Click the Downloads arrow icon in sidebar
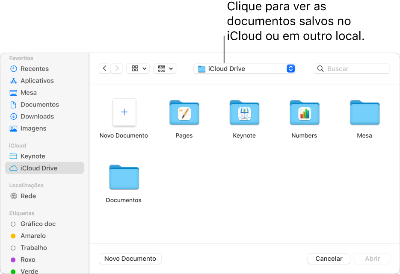The height and width of the screenshot is (274, 400). tap(13, 116)
